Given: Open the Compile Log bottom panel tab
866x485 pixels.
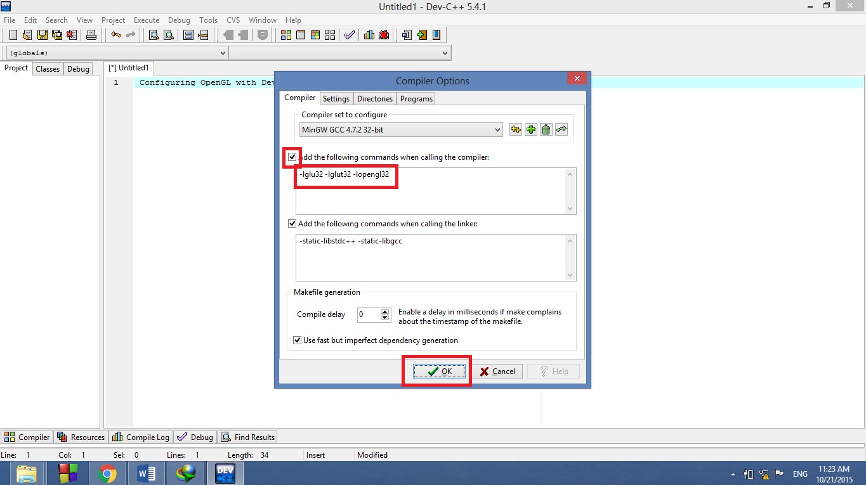Looking at the screenshot, I should [x=141, y=437].
